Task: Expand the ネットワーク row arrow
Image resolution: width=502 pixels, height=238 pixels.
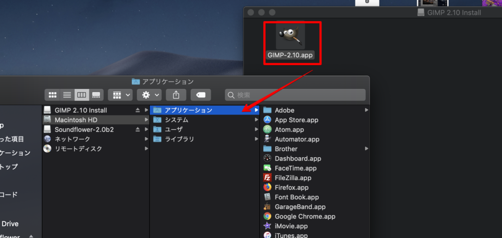Action: (x=146, y=139)
